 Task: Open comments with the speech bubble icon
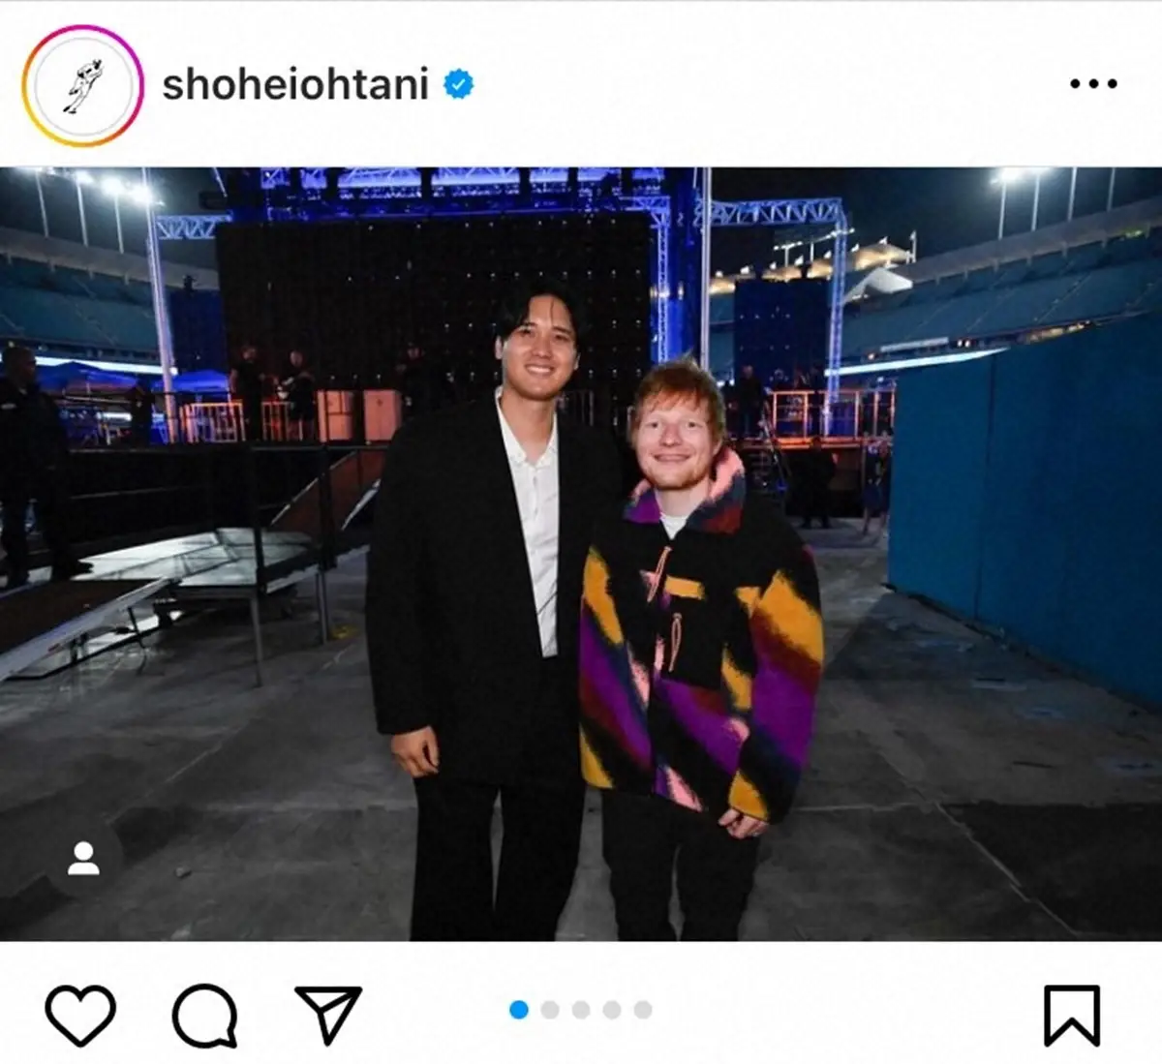click(x=204, y=1015)
